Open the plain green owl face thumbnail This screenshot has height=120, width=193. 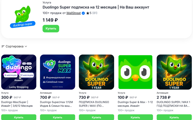135,72
